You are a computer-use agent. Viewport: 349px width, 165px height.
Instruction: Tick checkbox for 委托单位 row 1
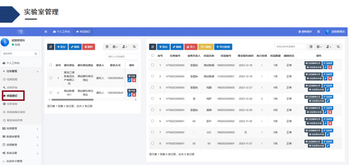pyautogui.click(x=51, y=78)
